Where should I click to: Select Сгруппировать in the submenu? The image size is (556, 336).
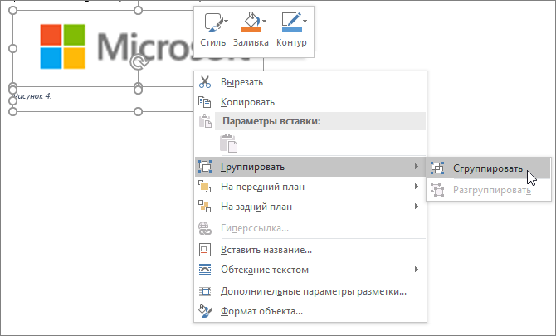point(489,168)
